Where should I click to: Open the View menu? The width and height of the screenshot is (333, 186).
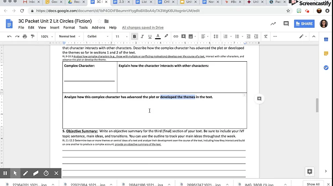coord(42,28)
